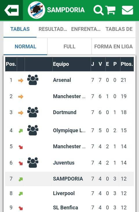Image resolution: width=139 pixels, height=212 pixels.
Task: Tap the back arrow icon
Action: 11,10
